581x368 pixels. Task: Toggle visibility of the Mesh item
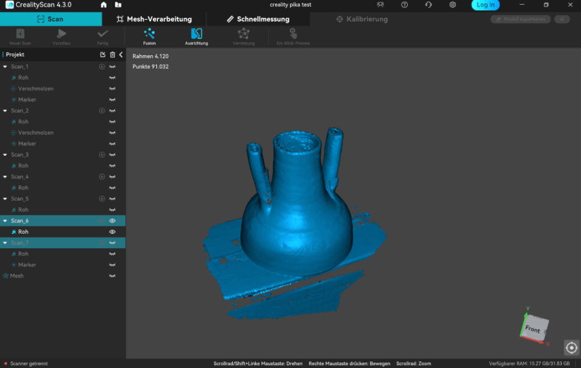(112, 276)
